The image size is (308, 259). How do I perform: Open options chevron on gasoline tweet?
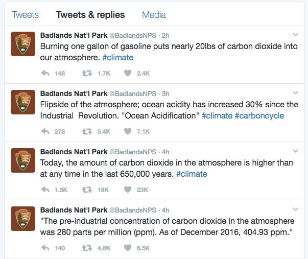pos(295,35)
